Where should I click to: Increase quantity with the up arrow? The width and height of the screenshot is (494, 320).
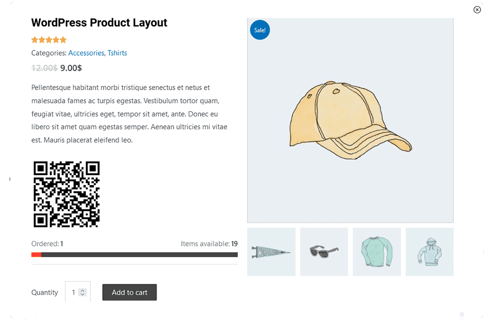coord(83,290)
